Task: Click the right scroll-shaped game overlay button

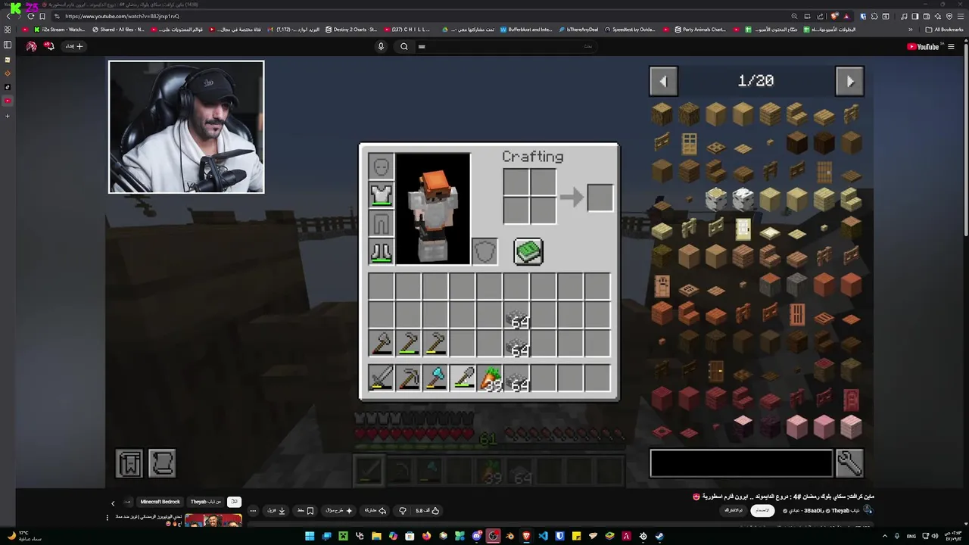Action: point(162,463)
